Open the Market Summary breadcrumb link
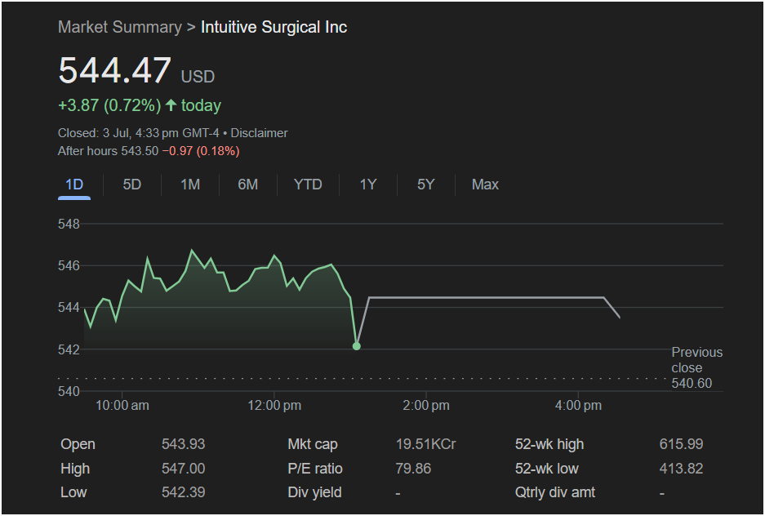Screen dimensions: 765x516 pyautogui.click(x=119, y=27)
